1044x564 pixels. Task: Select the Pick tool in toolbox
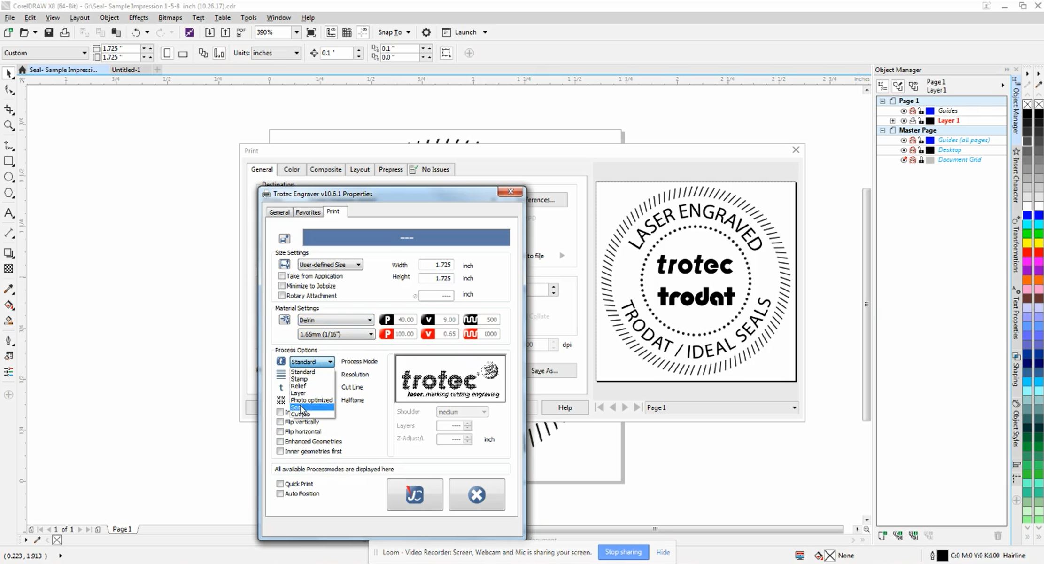(8, 73)
